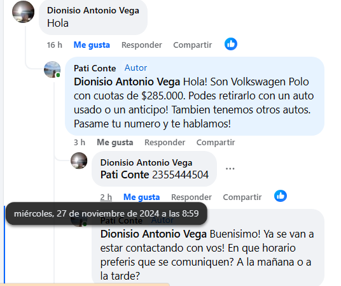Screen dimensions: 341x286
Task: Open Dionisio Antonio Vega's avatar on first comment
Action: [x=24, y=12]
